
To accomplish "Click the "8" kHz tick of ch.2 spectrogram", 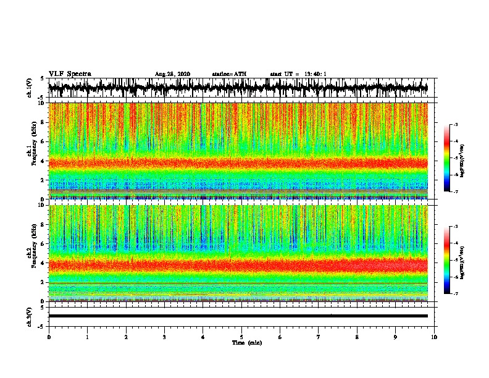I will (43, 225).
